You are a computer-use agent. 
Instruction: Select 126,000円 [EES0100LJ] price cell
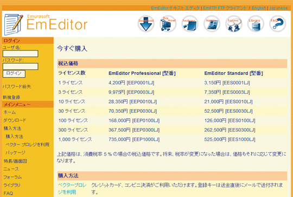pos(230,120)
